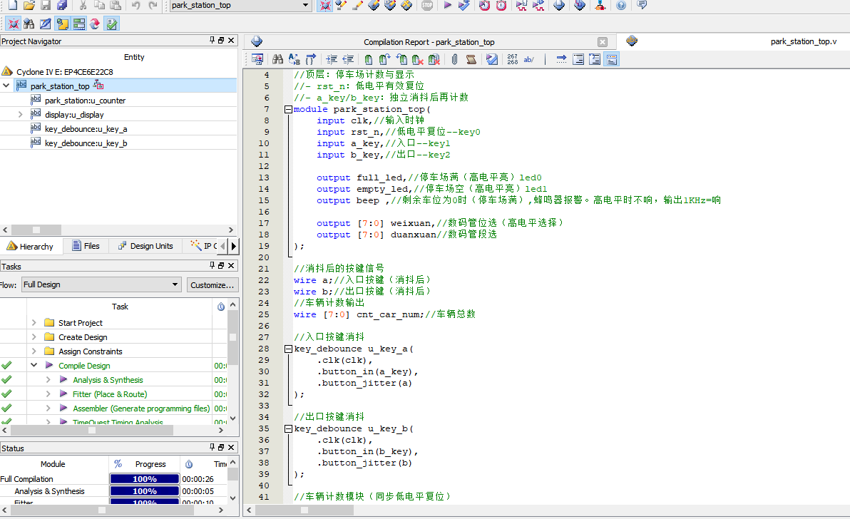Expand the Analysis & Synthesis task
This screenshot has height=519, width=850.
coord(48,380)
